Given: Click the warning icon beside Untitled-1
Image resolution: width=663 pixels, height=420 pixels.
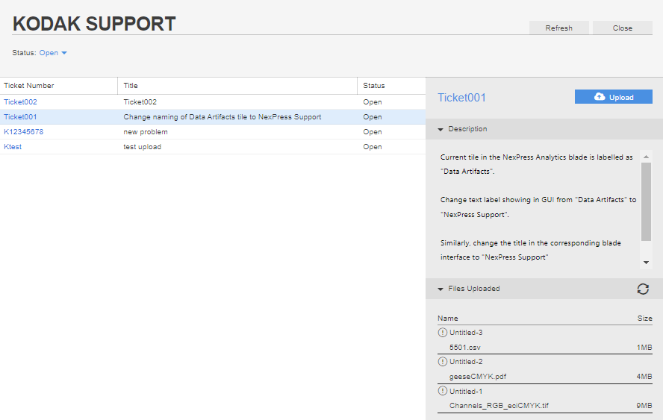Looking at the screenshot, I should pos(442,391).
